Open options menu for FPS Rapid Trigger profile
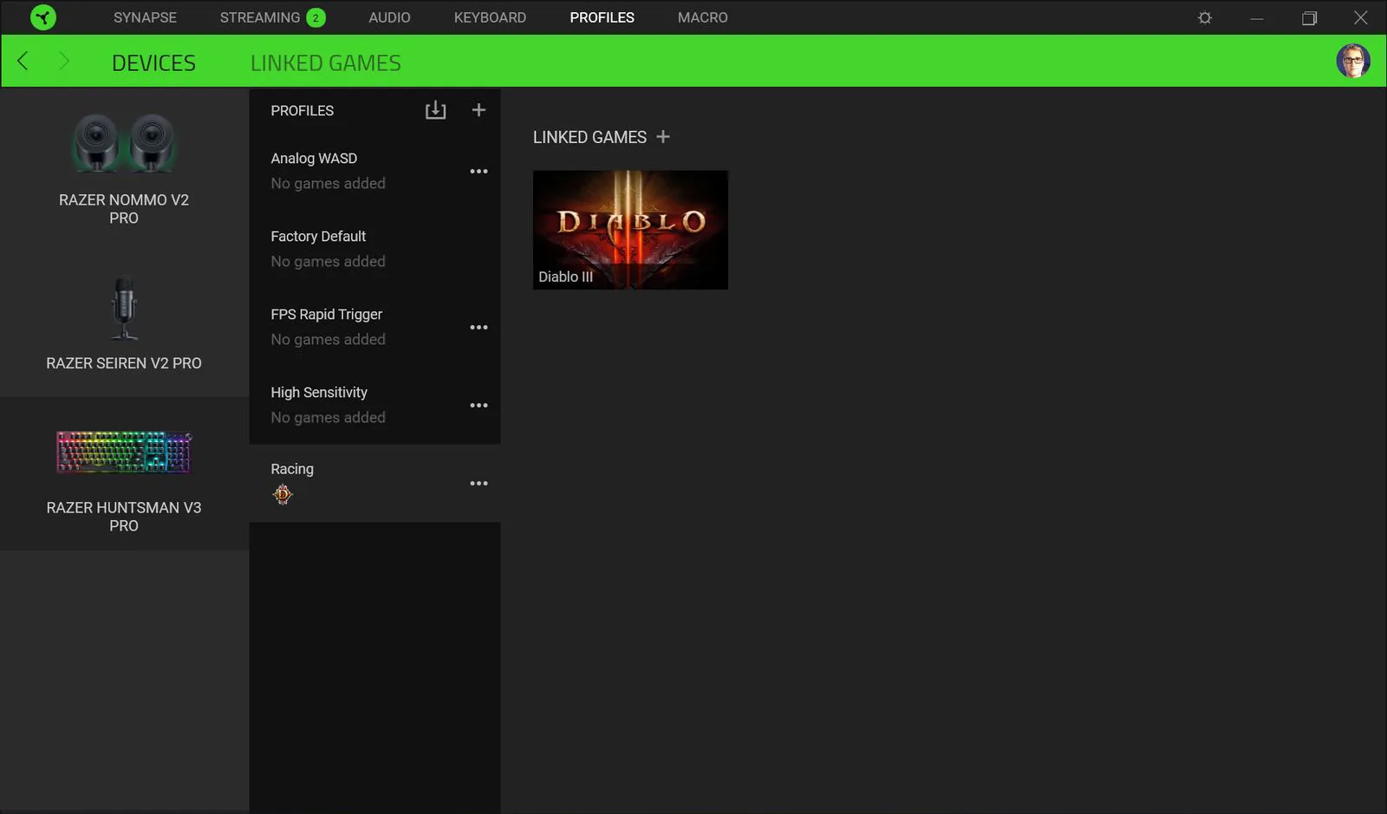 (479, 327)
